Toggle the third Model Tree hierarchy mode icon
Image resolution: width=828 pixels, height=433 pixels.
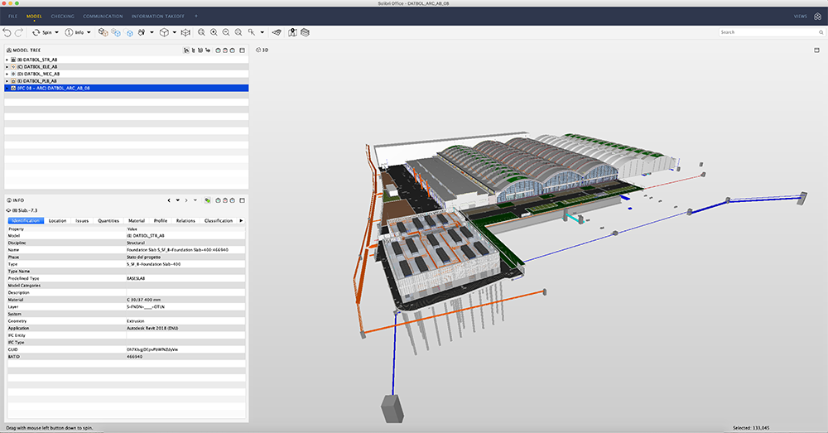(x=200, y=51)
